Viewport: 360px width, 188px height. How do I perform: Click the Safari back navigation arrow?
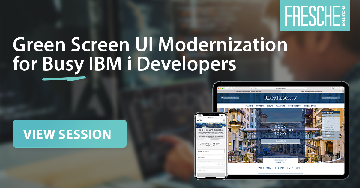(x=226, y=88)
